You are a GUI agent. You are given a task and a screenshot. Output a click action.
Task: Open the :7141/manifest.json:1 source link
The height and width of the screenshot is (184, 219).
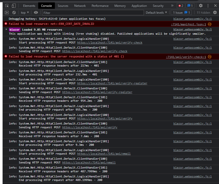[x=188, y=24]
